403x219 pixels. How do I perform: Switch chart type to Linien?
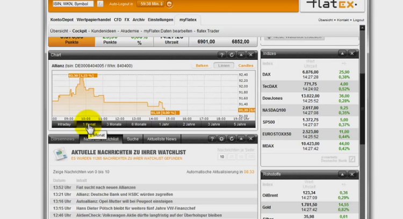click(224, 65)
